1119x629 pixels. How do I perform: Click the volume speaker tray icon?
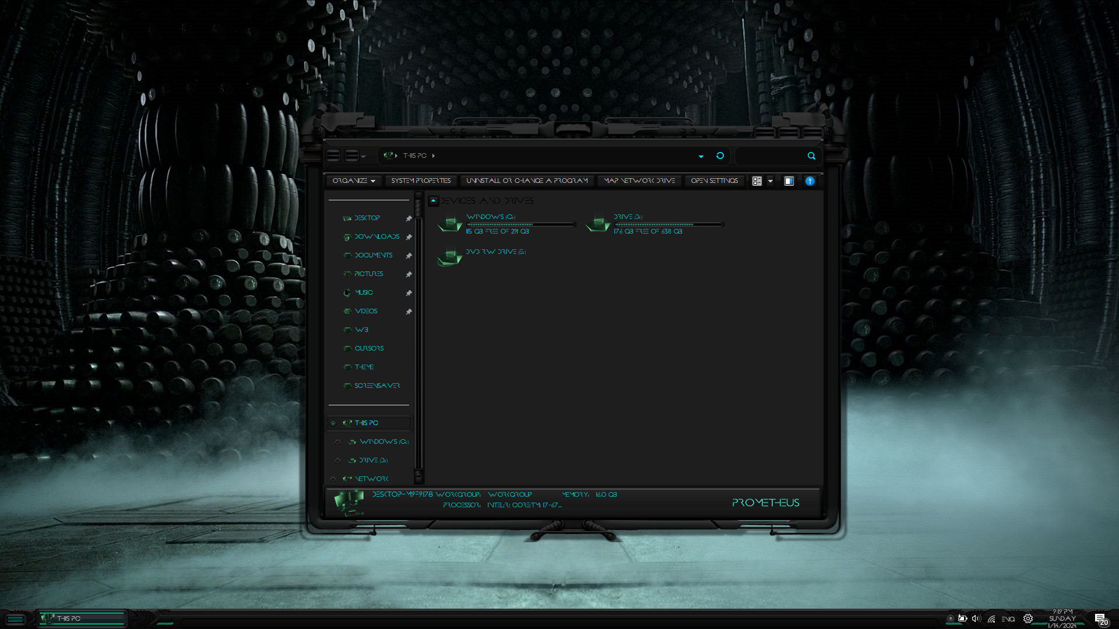976,619
